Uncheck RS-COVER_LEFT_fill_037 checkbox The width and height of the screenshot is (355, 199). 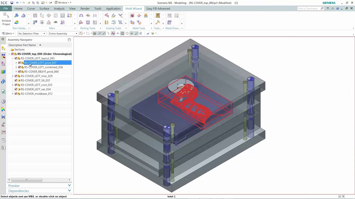16,80
